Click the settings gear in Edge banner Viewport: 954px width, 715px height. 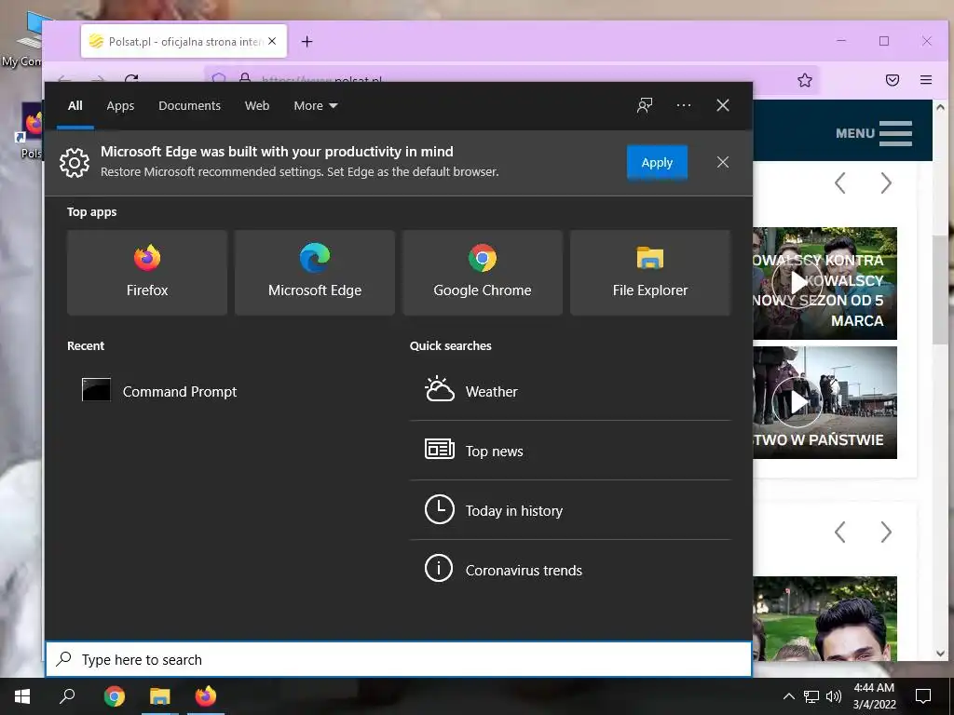click(x=75, y=162)
